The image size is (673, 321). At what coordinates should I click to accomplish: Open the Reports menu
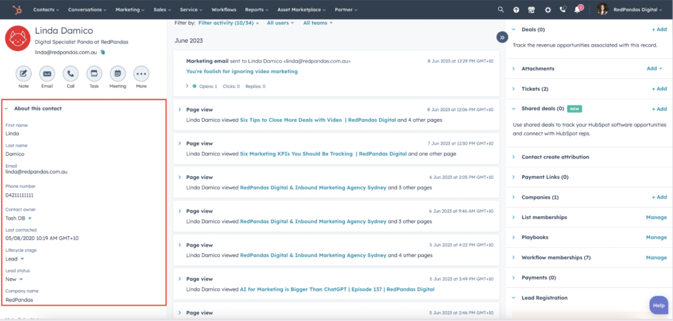tap(257, 9)
